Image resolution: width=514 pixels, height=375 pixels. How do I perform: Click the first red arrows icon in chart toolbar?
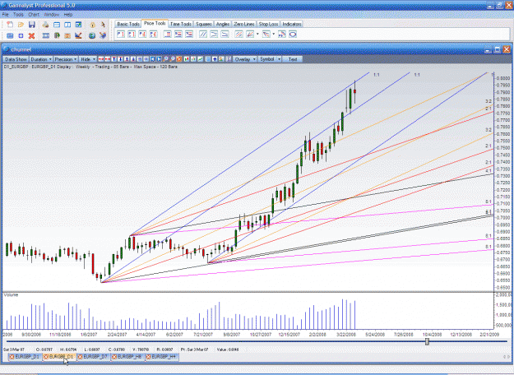coord(101,59)
